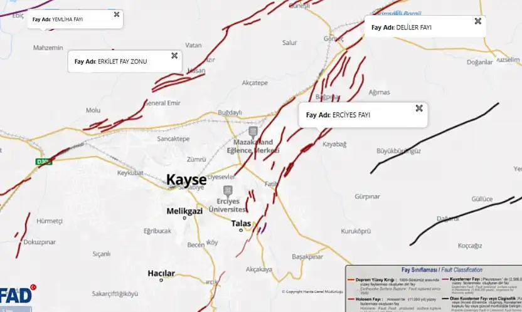
Task: Select the Talas town dot marker
Action: click(241, 230)
